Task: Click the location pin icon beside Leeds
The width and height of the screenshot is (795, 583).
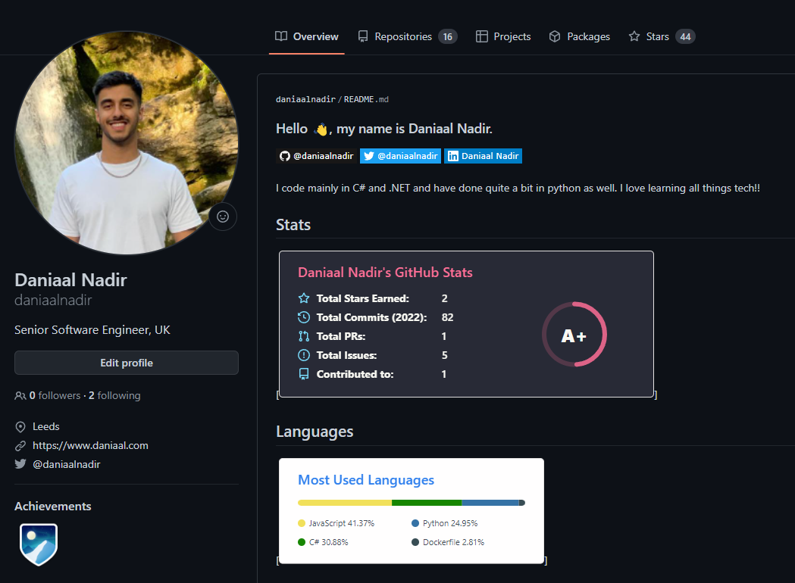Action: (20, 426)
